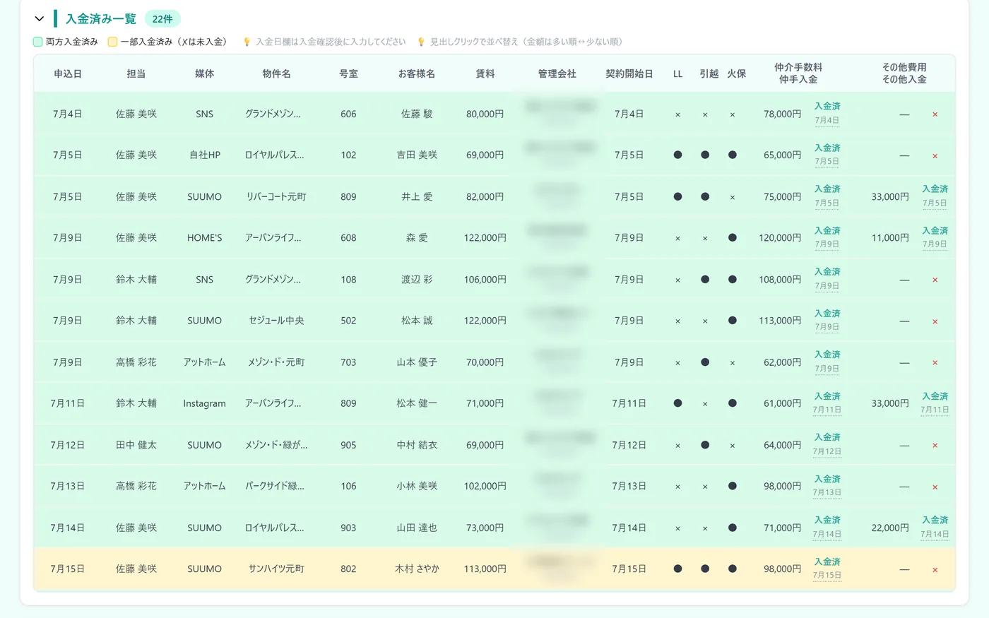Image resolution: width=989 pixels, height=618 pixels.
Task: Click the 管理会社 column header
Action: coord(557,73)
